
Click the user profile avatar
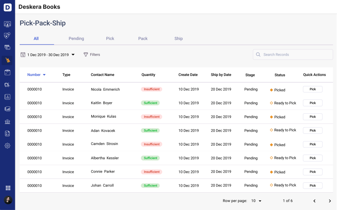point(8,200)
